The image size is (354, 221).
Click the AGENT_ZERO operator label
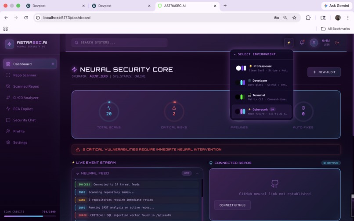[98, 76]
